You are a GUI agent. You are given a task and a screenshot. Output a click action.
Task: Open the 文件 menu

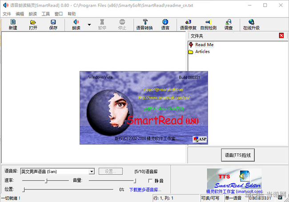click(7, 14)
